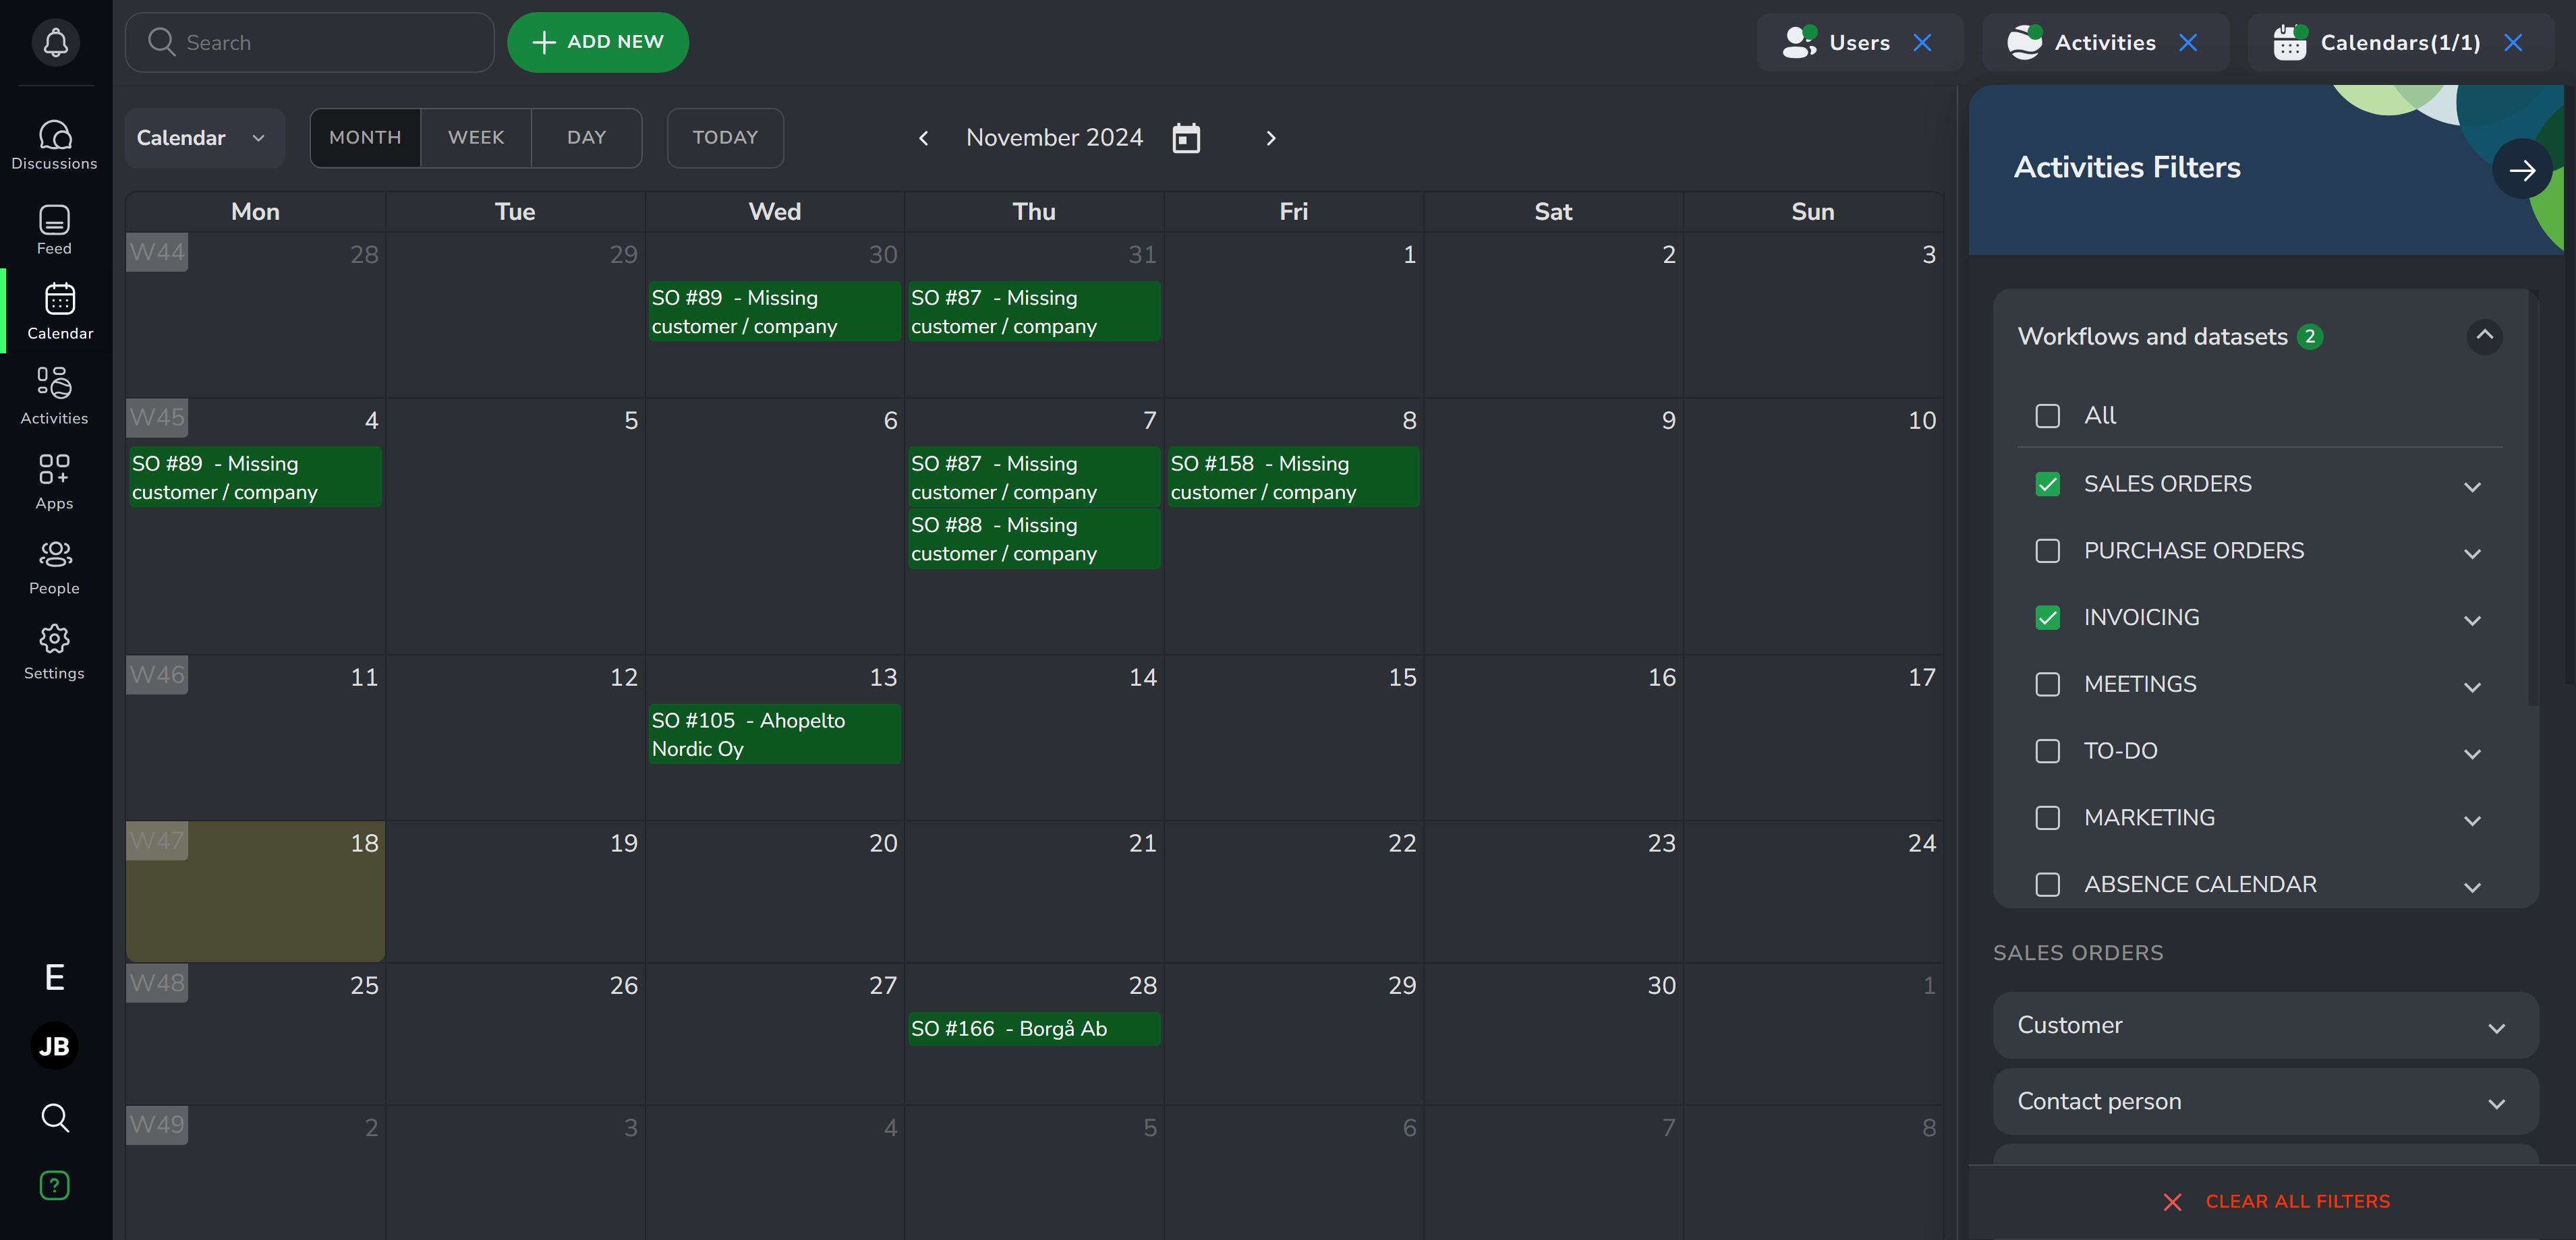Click the help question mark icon

pos(55,1185)
